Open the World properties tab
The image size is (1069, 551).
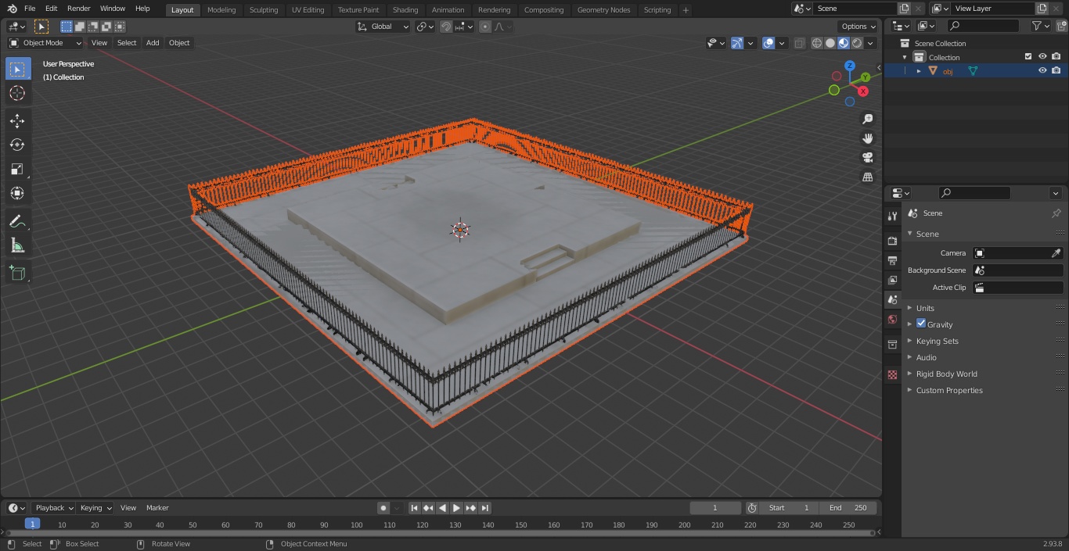892,319
